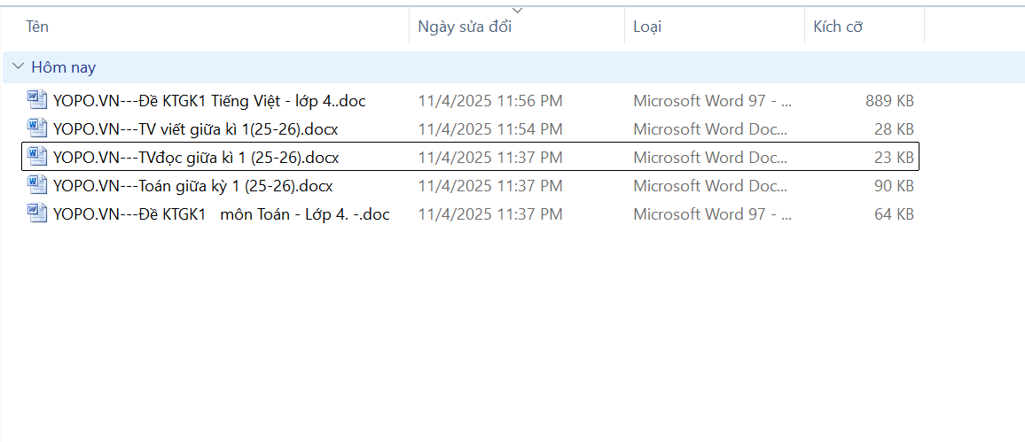Click the Word icon of Toán giữa kỳ 1

[37, 185]
